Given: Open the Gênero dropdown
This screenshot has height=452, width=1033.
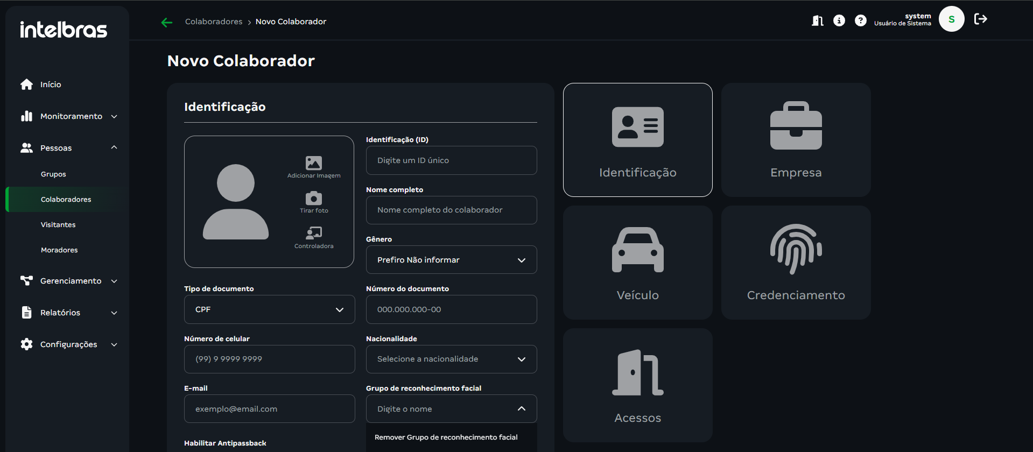Looking at the screenshot, I should (451, 260).
